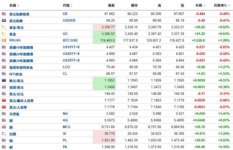Click the UK flag icon beside 銅 MCU
This screenshot has height=150, width=233.
[4, 127]
